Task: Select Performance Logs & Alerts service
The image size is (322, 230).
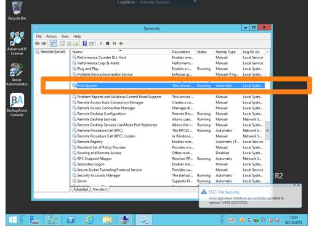Action: [x=168, y=63]
